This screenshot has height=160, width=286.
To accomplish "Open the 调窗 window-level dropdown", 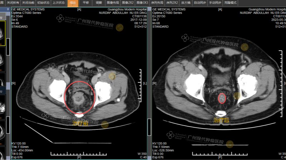I will tap(99, 2).
